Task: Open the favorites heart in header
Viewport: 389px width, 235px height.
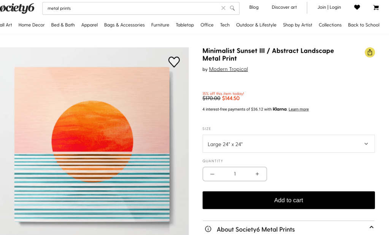Action: click(x=357, y=7)
